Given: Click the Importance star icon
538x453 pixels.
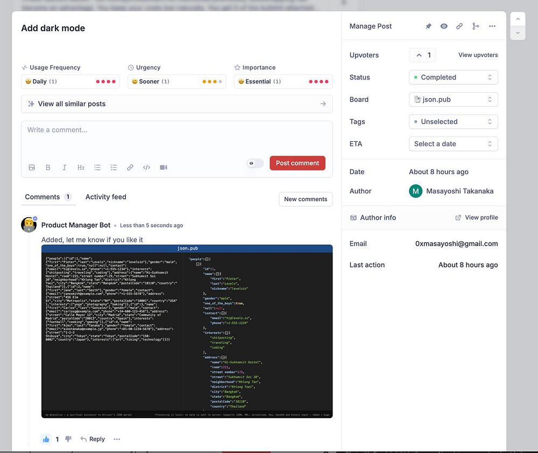Looking at the screenshot, I should (x=237, y=68).
